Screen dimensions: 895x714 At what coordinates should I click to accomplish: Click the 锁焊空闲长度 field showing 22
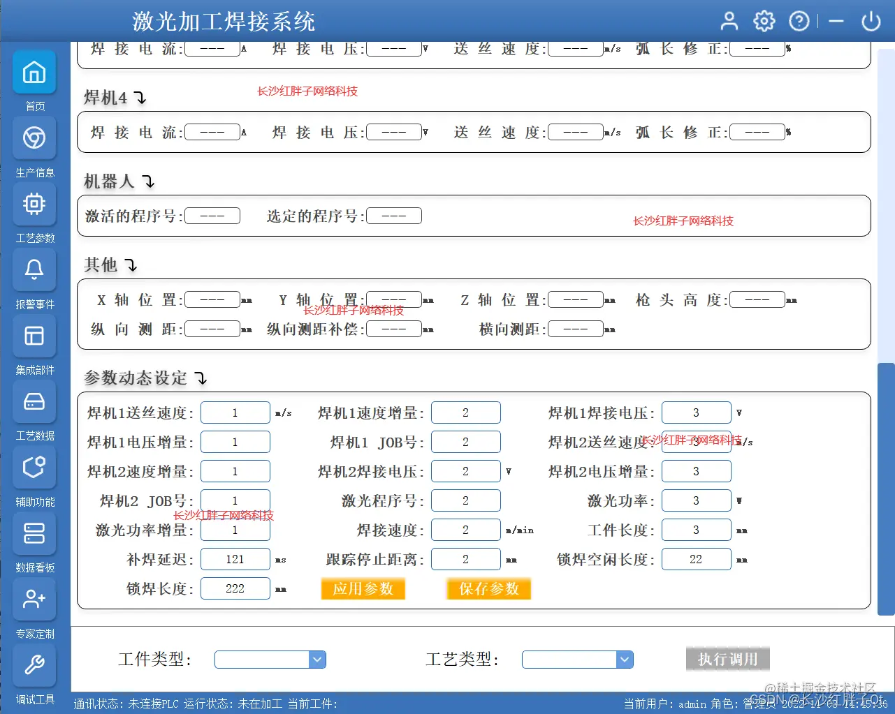(x=697, y=559)
